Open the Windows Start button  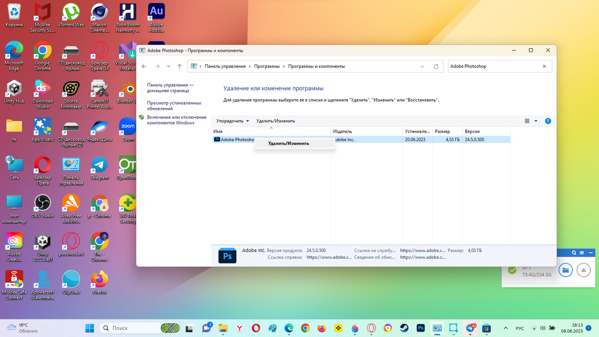pos(90,328)
